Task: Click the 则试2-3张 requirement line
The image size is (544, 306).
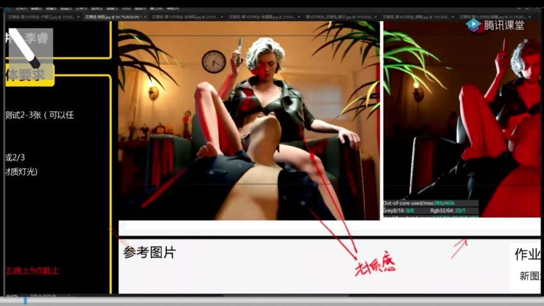Action: point(40,115)
